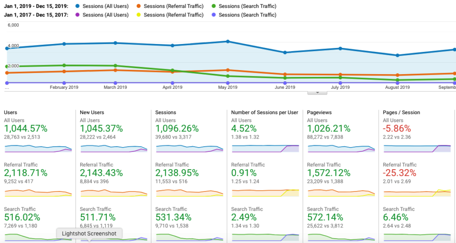
Task: Click the orange 2019 Sessions (Referral Traffic) legend dot
Action: click(x=138, y=6)
